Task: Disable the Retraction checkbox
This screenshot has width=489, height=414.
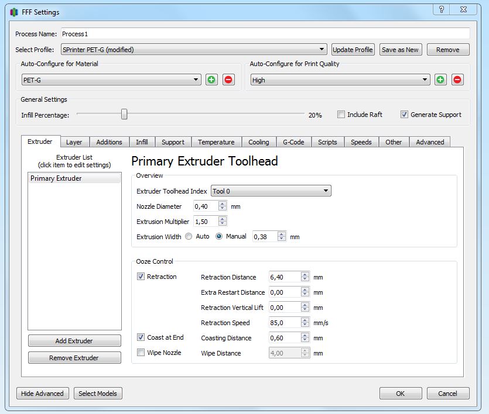Action: [141, 277]
